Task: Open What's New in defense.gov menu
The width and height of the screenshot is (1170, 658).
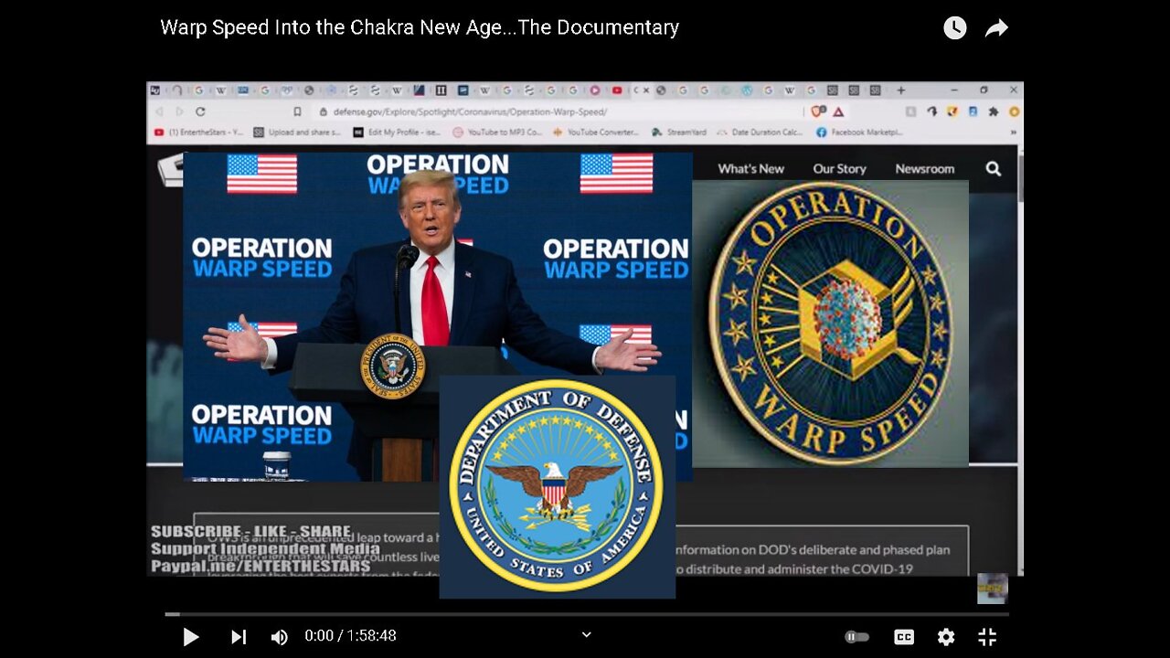Action: coord(750,168)
